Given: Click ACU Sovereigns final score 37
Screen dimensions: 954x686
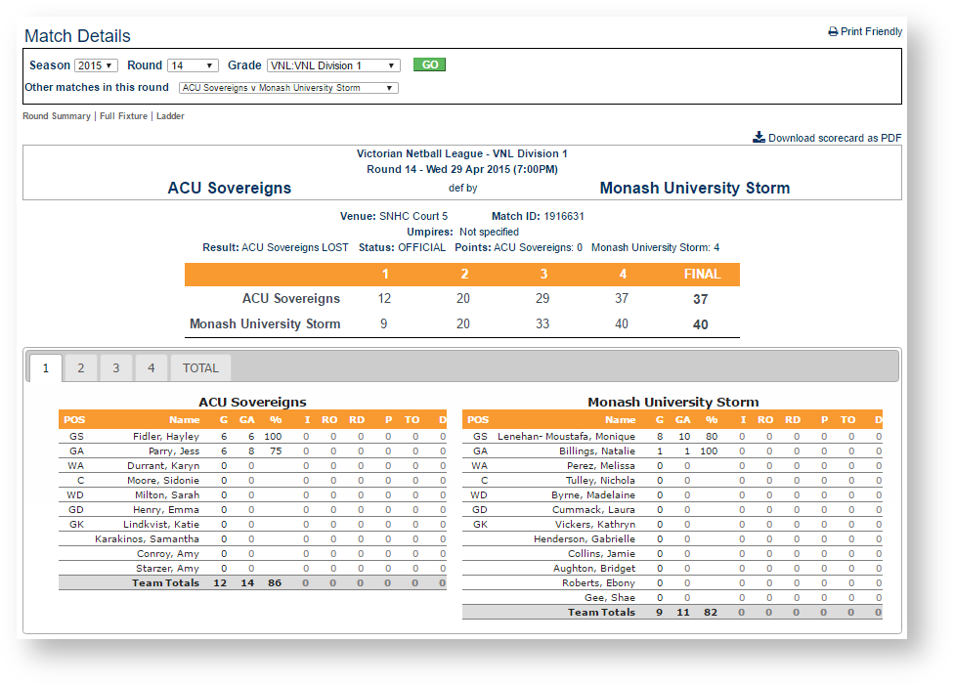Looking at the screenshot, I should [x=700, y=299].
